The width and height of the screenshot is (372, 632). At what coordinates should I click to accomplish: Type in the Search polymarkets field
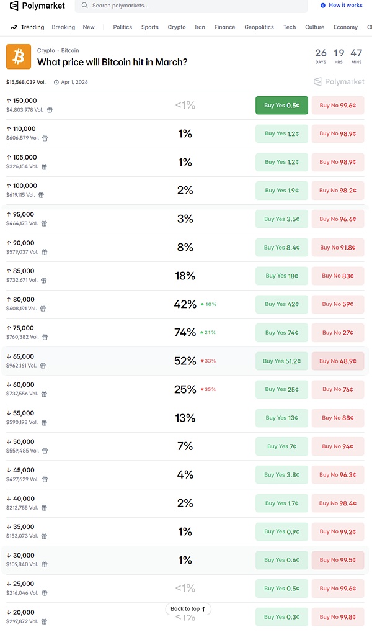tap(192, 6)
